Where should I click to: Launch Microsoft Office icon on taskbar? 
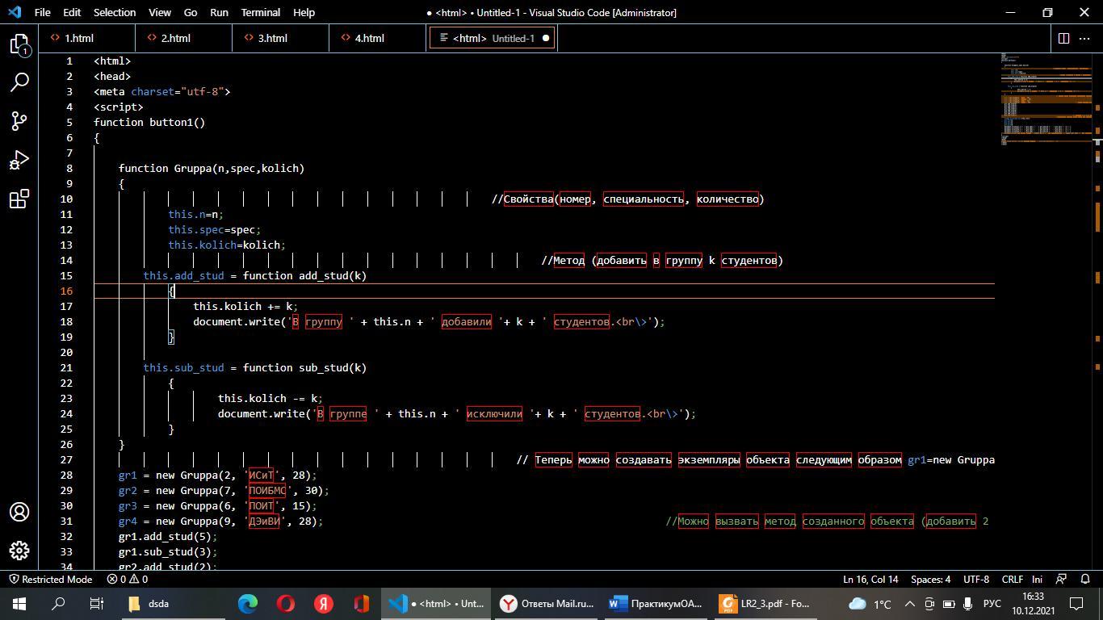point(361,604)
